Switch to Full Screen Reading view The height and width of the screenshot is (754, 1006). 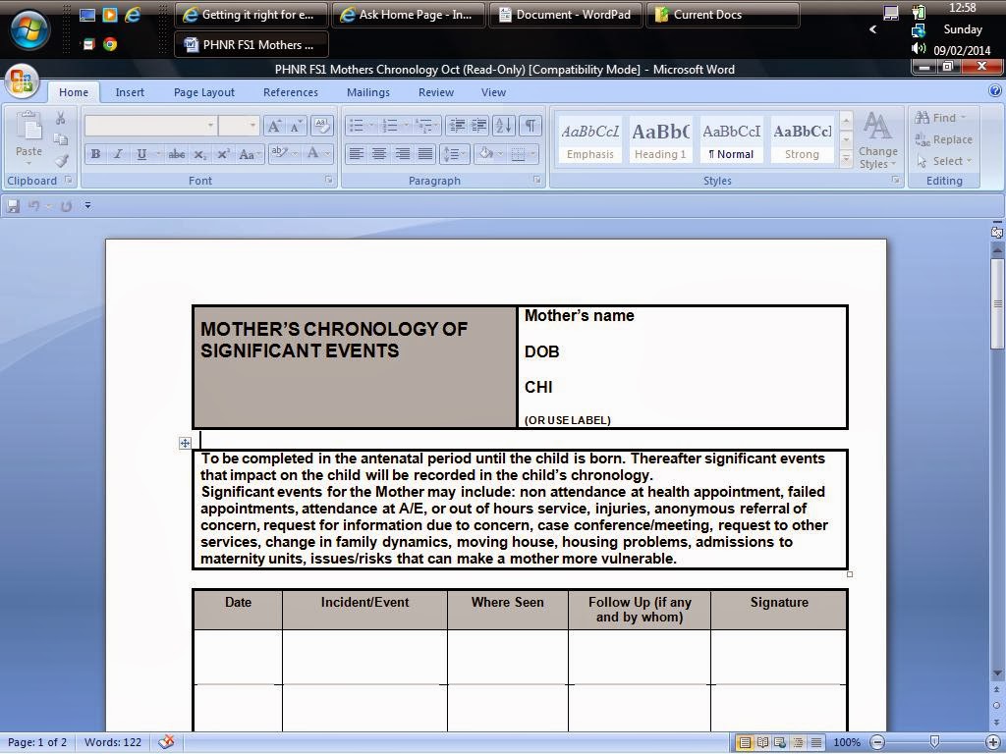pyautogui.click(x=762, y=742)
